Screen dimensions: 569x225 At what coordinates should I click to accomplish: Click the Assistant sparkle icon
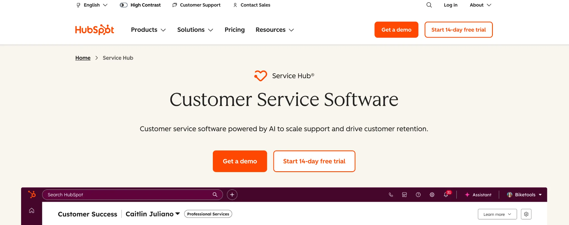pyautogui.click(x=467, y=195)
